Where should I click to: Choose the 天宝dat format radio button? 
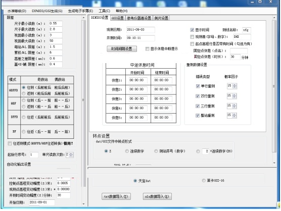(135, 181)
